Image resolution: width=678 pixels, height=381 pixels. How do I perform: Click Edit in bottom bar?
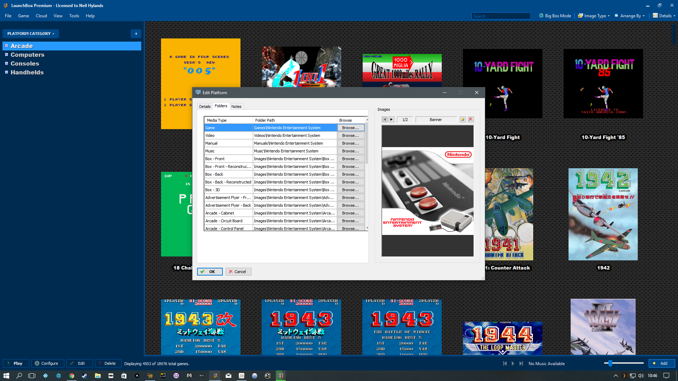click(79, 363)
